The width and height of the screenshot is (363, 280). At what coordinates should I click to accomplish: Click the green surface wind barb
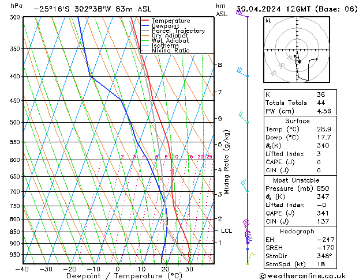pos(251,259)
